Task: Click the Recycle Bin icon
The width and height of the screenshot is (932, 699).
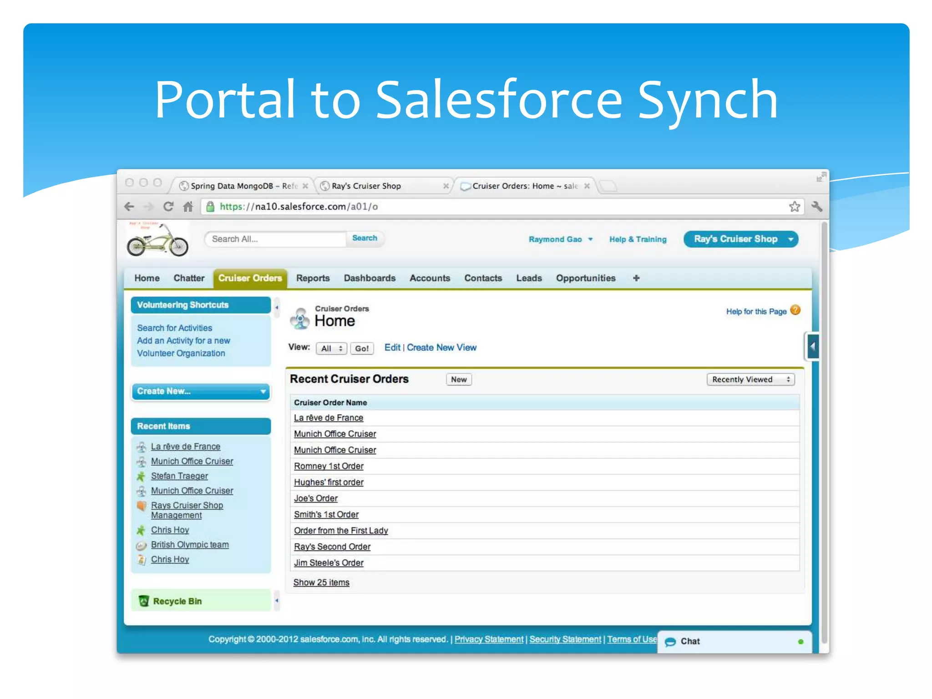Action: (x=144, y=601)
